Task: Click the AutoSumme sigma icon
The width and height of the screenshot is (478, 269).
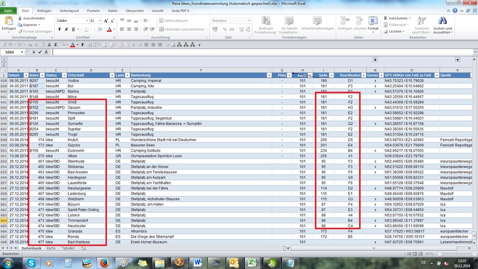Action: point(386,18)
